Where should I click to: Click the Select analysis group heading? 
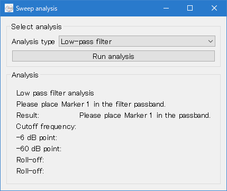37,27
